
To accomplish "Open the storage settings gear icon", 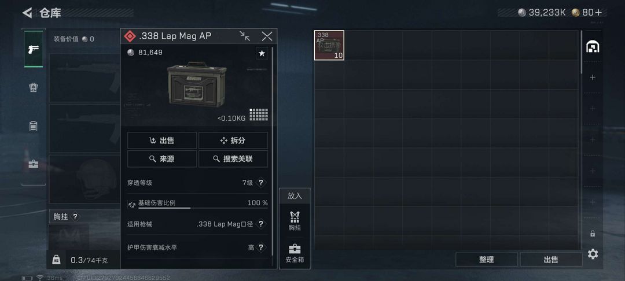I will (x=593, y=254).
